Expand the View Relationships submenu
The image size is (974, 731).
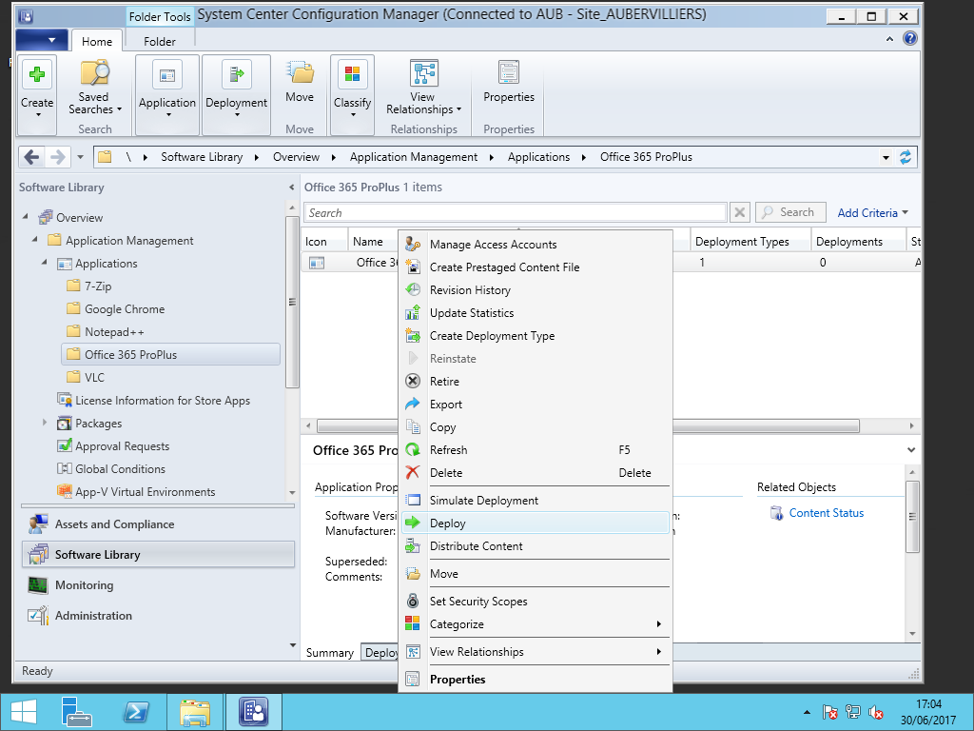coord(536,651)
